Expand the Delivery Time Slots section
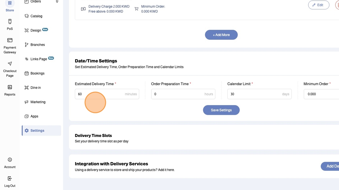Viewport: 339px width, 190px height. 93,135
